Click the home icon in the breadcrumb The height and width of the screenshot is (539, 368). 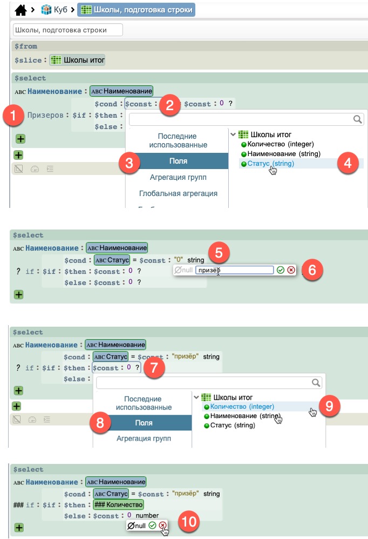tap(21, 9)
